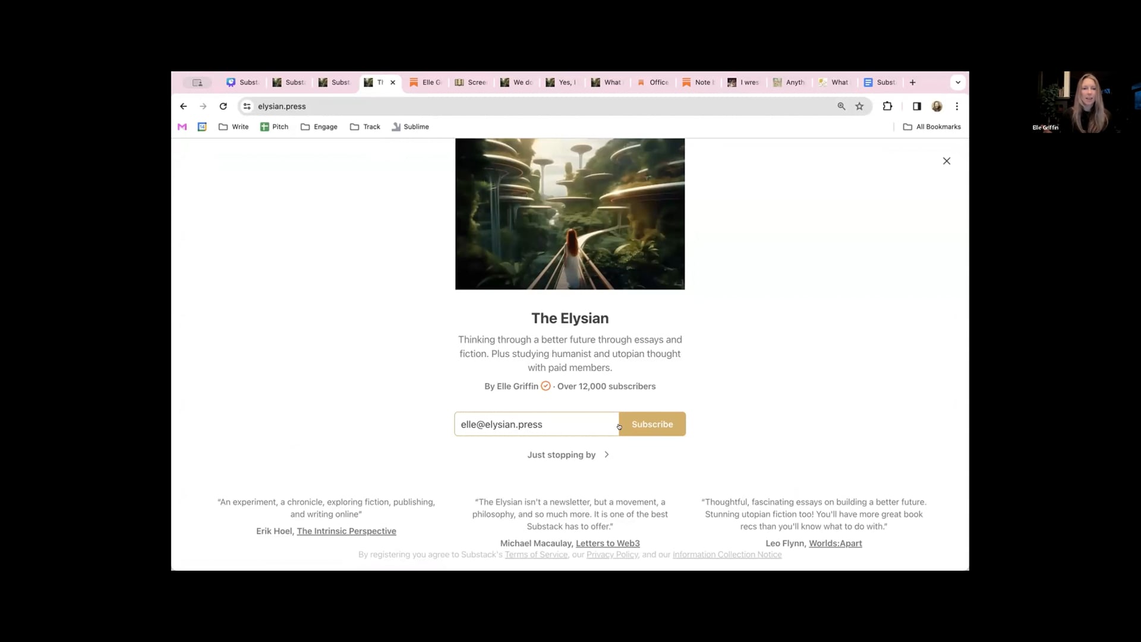Open The Intrinsic Perspective link
This screenshot has width=1141, height=642.
click(346, 531)
